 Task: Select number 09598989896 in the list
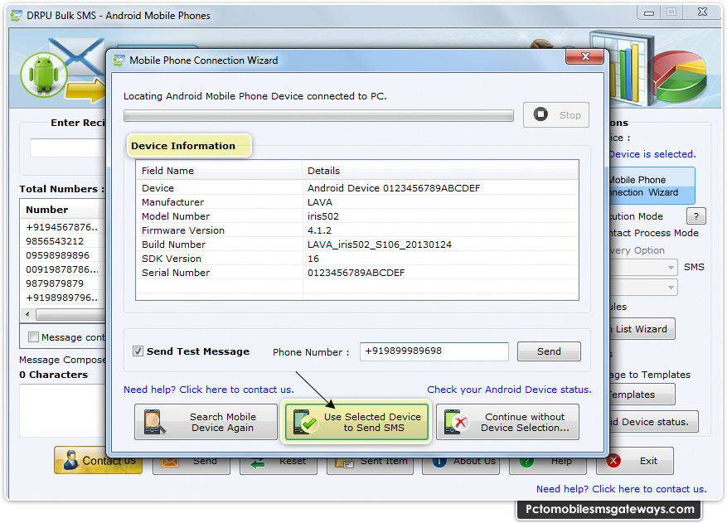pyautogui.click(x=57, y=255)
